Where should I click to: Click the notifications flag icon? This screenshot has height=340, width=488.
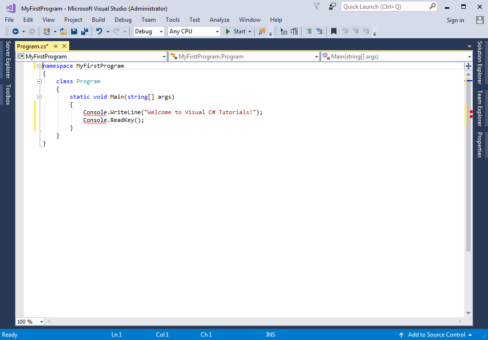coord(317,6)
